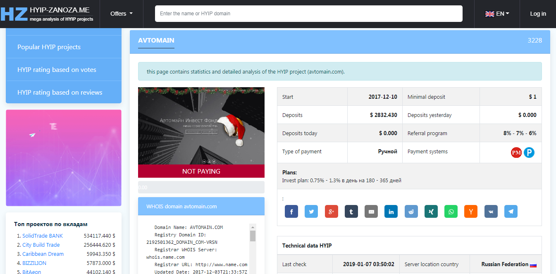Open HYIP rating based on votes
556x274 pixels.
pos(64,69)
